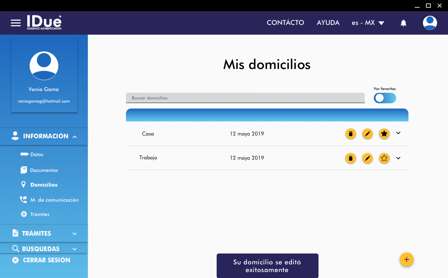
Task: Unmark Casa as favorite star
Action: point(384,134)
